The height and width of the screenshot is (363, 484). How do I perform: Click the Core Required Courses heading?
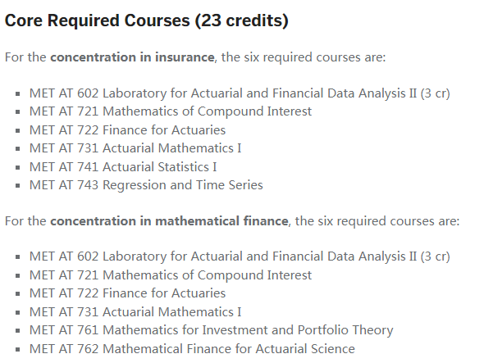[147, 21]
